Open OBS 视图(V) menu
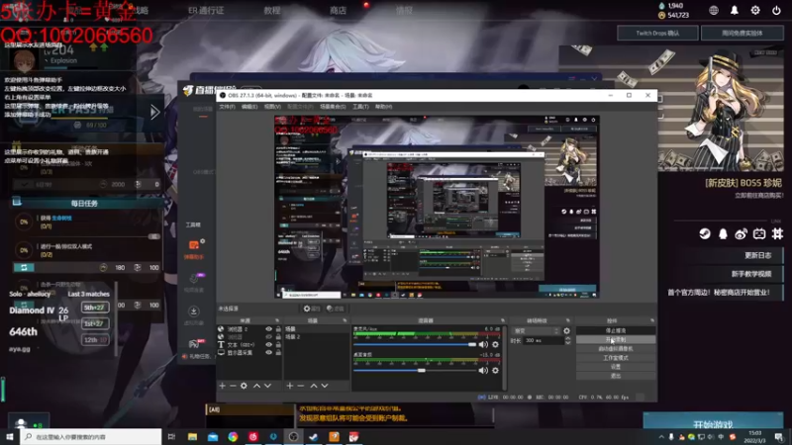 [272, 107]
